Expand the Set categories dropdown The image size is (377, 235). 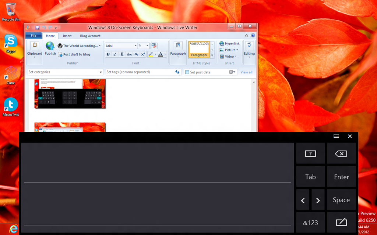click(101, 72)
